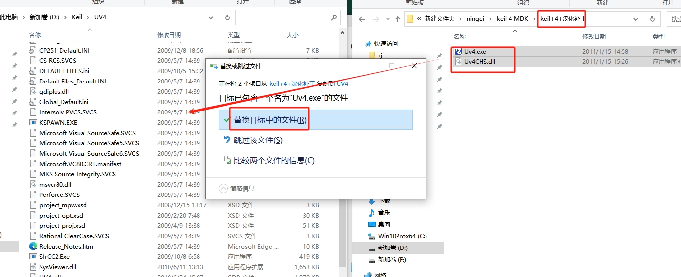Sort left window by 大小 column
The height and width of the screenshot is (277, 681).
tap(293, 35)
